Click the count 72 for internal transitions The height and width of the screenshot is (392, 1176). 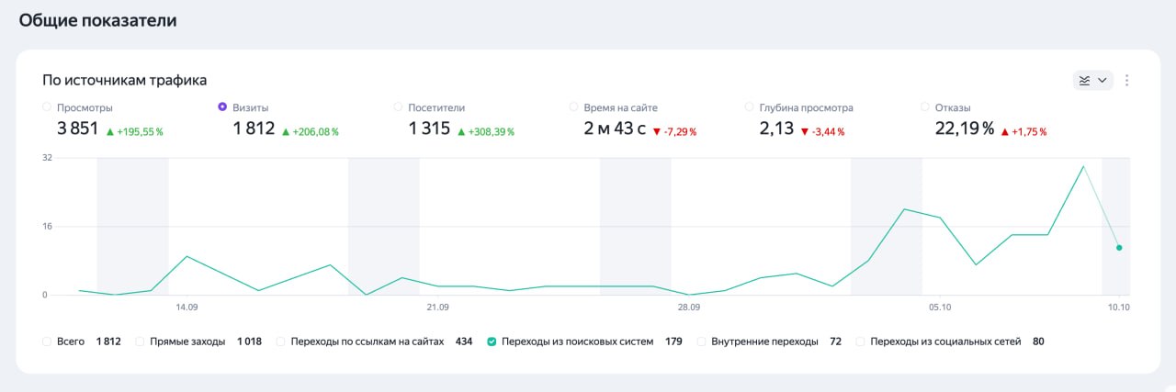point(835,342)
